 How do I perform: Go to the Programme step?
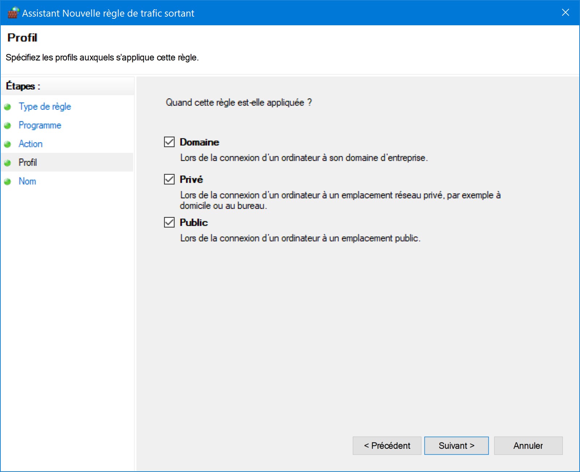[x=40, y=125]
